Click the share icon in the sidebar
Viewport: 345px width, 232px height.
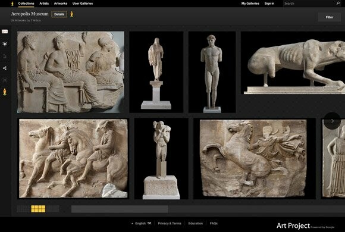point(5,68)
